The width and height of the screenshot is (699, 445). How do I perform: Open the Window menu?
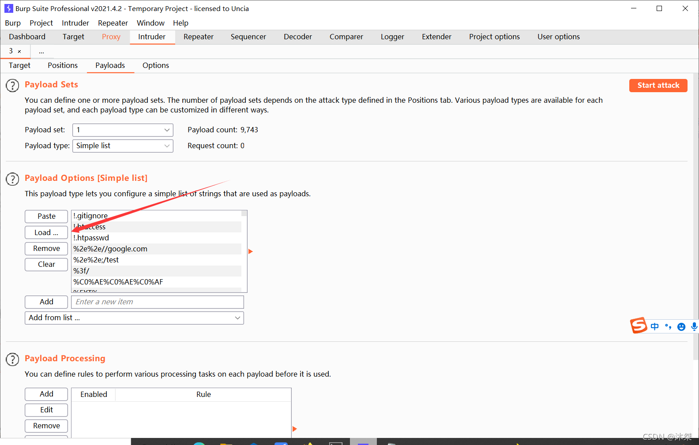pyautogui.click(x=150, y=23)
